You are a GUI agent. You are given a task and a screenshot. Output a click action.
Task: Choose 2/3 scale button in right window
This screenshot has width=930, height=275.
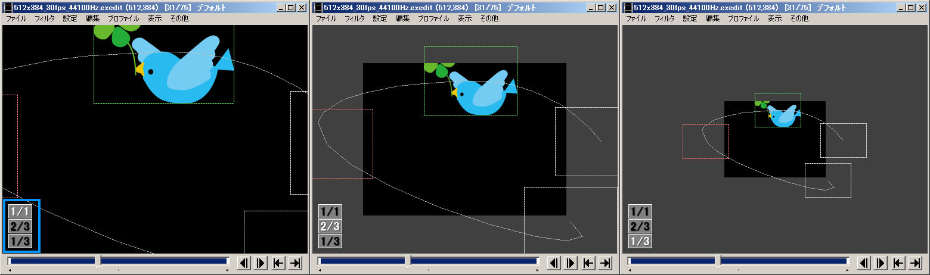click(641, 226)
